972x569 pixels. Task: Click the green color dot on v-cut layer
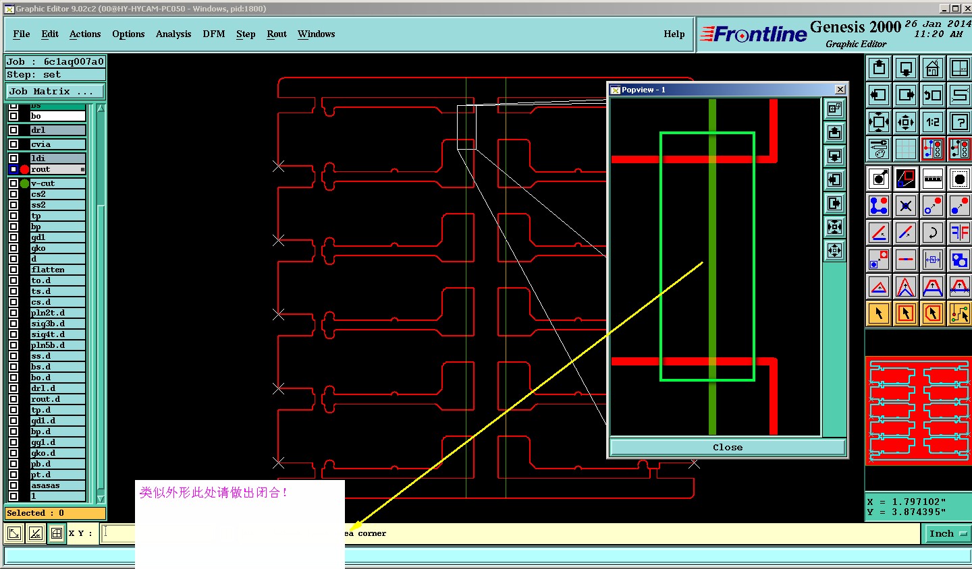[x=25, y=183]
